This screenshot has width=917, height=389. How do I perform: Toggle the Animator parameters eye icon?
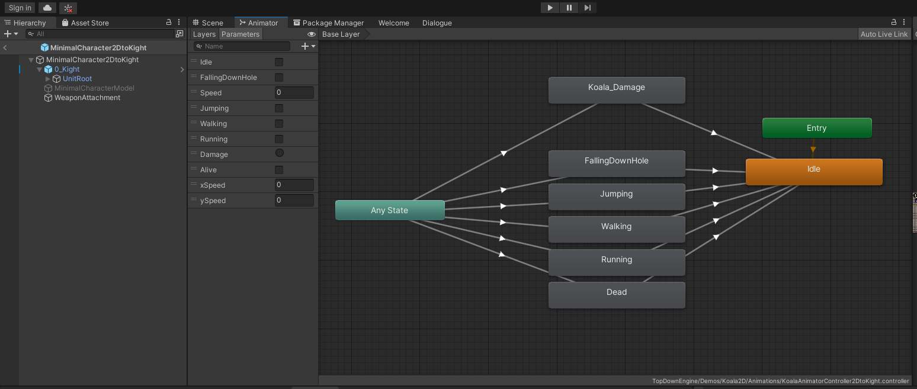coord(311,34)
